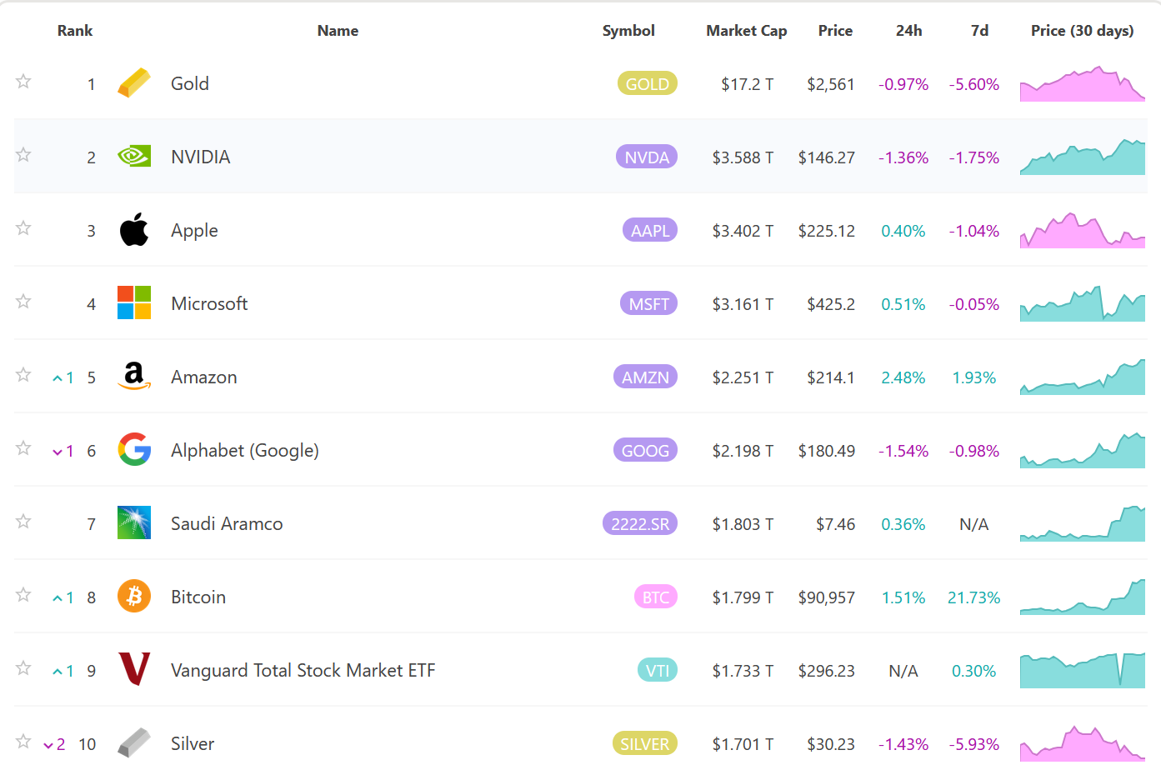Click the Google G logo
The height and width of the screenshot is (775, 1161).
[133, 450]
